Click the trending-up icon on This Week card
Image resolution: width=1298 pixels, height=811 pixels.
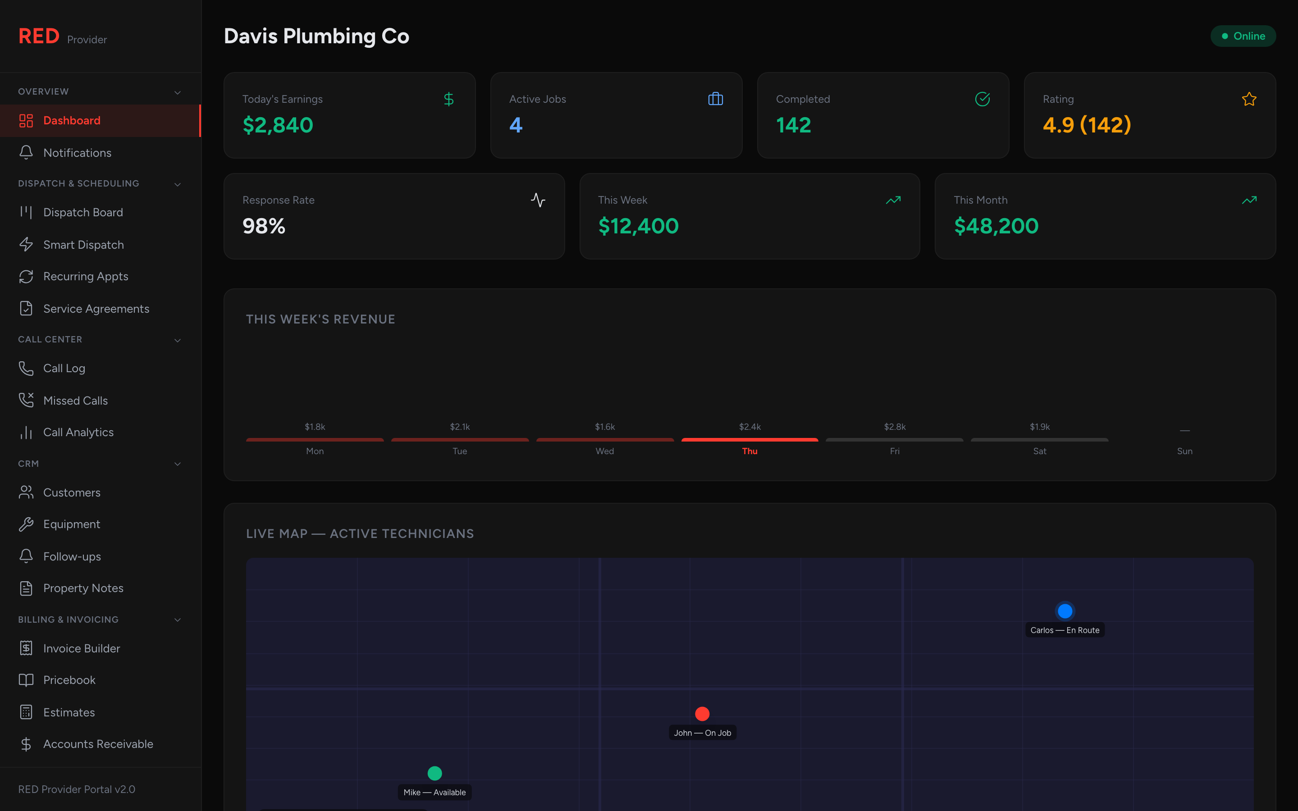click(894, 200)
